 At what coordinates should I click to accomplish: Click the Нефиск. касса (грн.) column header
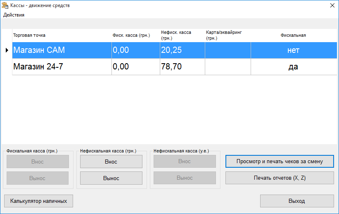[x=182, y=36]
